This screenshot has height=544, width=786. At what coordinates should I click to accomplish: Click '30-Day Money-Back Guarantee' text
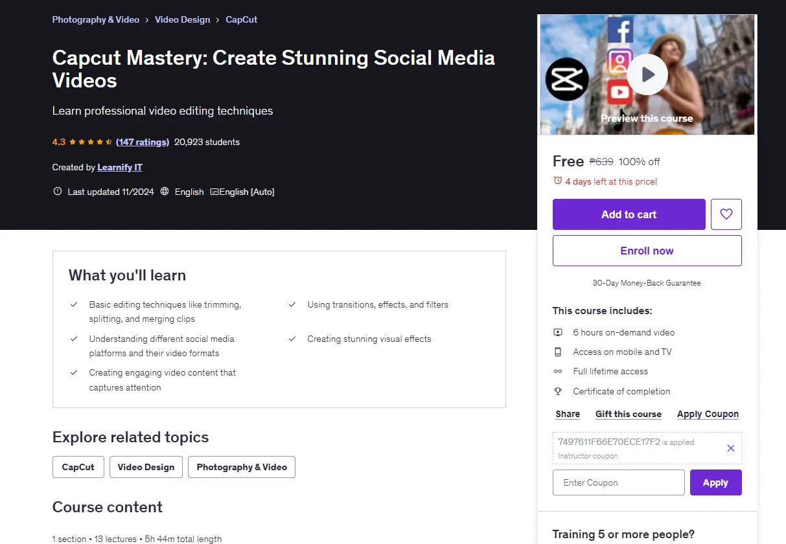coord(647,283)
